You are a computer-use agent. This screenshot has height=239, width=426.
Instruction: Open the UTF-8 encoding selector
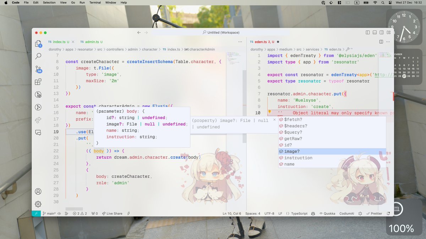[x=269, y=214]
